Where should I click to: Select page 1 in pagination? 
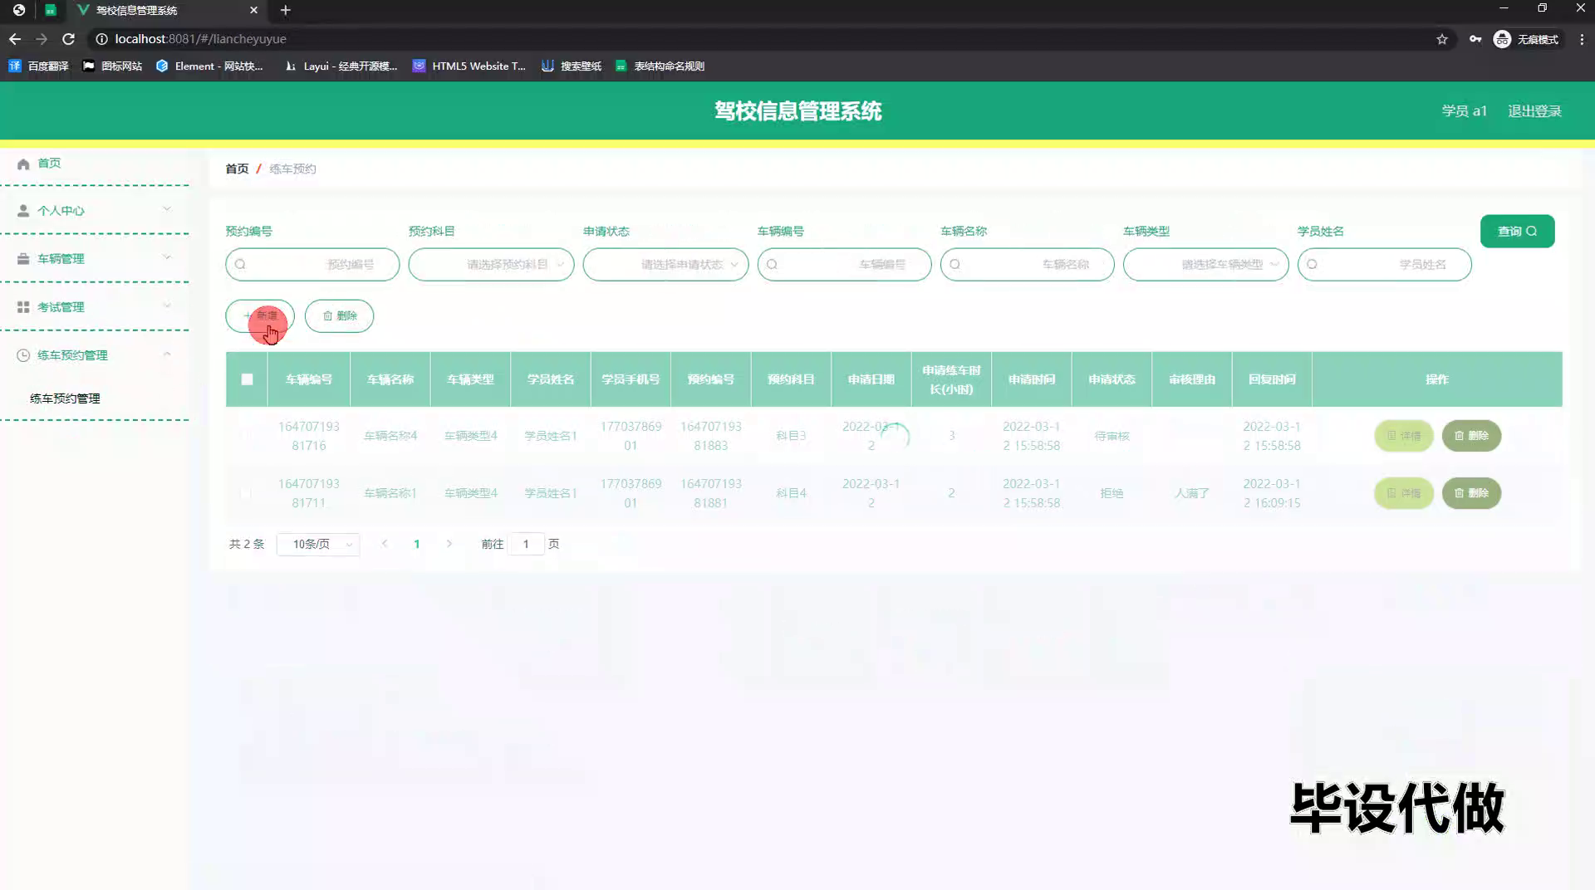pyautogui.click(x=417, y=544)
